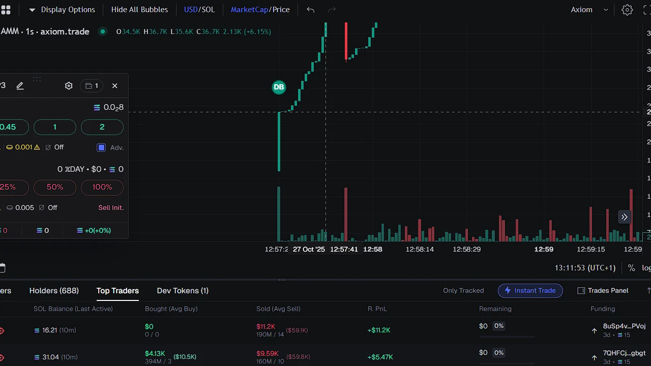Click the undo arrow in chart toolbar
The image size is (651, 366).
pos(311,10)
